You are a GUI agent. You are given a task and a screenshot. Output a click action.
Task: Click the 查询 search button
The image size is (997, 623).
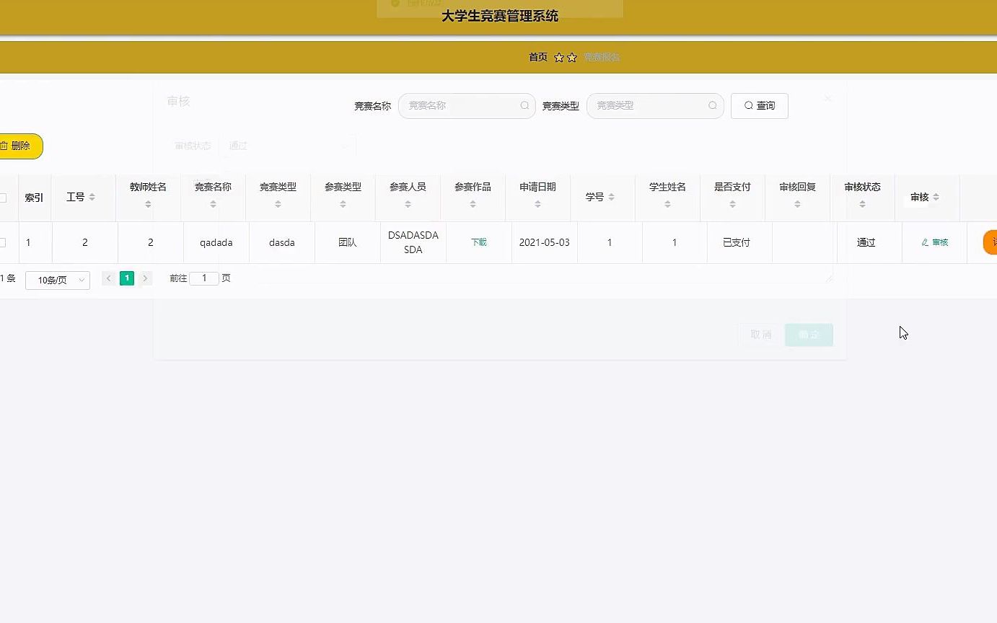click(x=760, y=106)
